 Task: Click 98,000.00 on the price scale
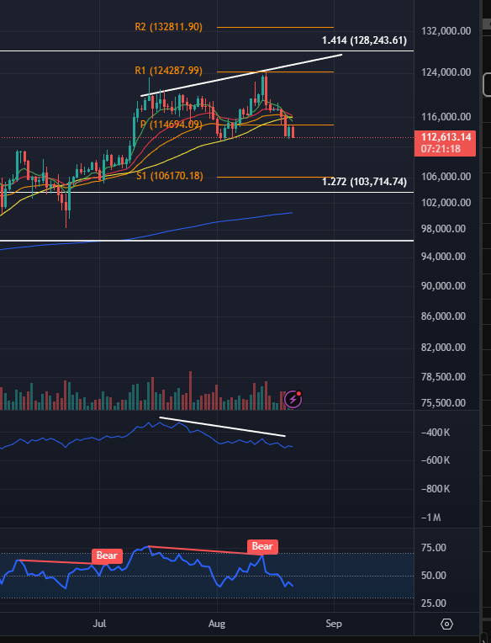pos(443,229)
